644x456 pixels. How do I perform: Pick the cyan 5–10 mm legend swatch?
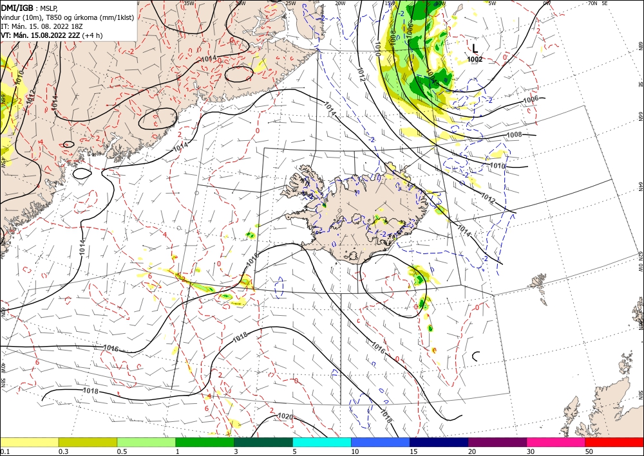tap(322, 442)
